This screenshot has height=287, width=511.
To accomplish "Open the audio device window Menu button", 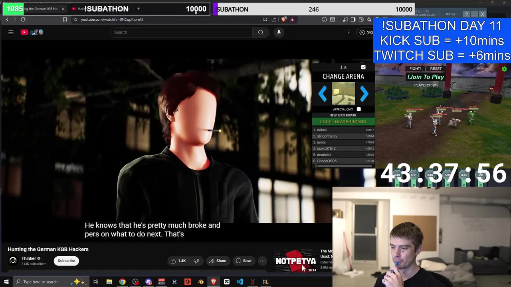I will point(450,14).
